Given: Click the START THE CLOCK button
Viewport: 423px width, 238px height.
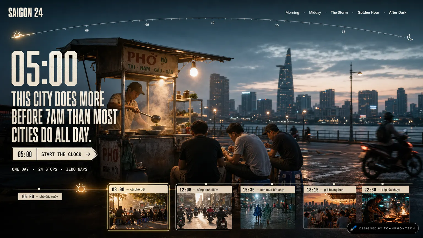Looking at the screenshot, I should [x=55, y=154].
